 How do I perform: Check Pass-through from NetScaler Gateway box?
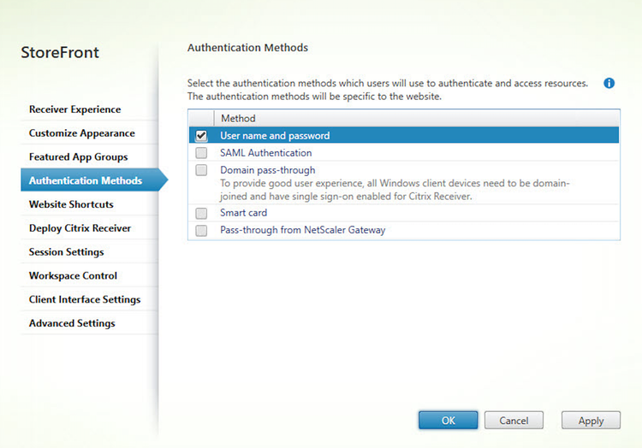point(201,231)
